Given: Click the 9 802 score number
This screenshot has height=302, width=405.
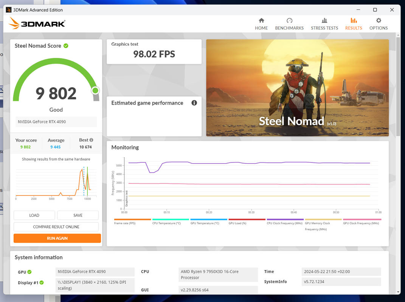Looking at the screenshot, I should [56, 93].
